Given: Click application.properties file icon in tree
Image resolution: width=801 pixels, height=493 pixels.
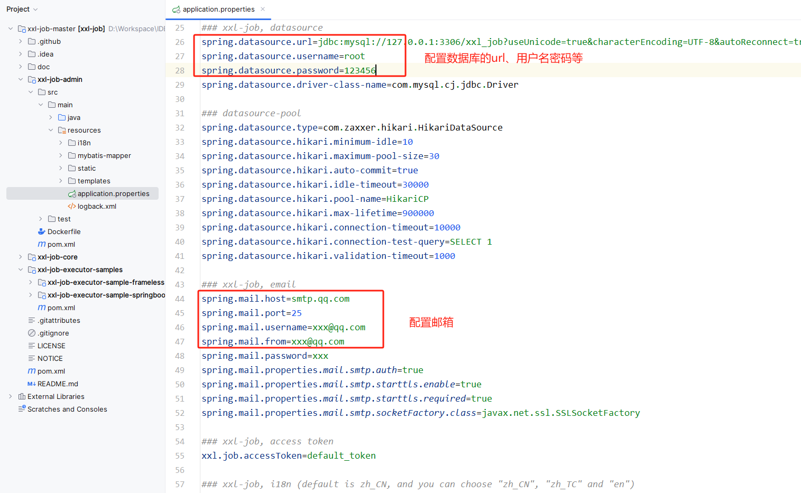Looking at the screenshot, I should click(x=72, y=194).
